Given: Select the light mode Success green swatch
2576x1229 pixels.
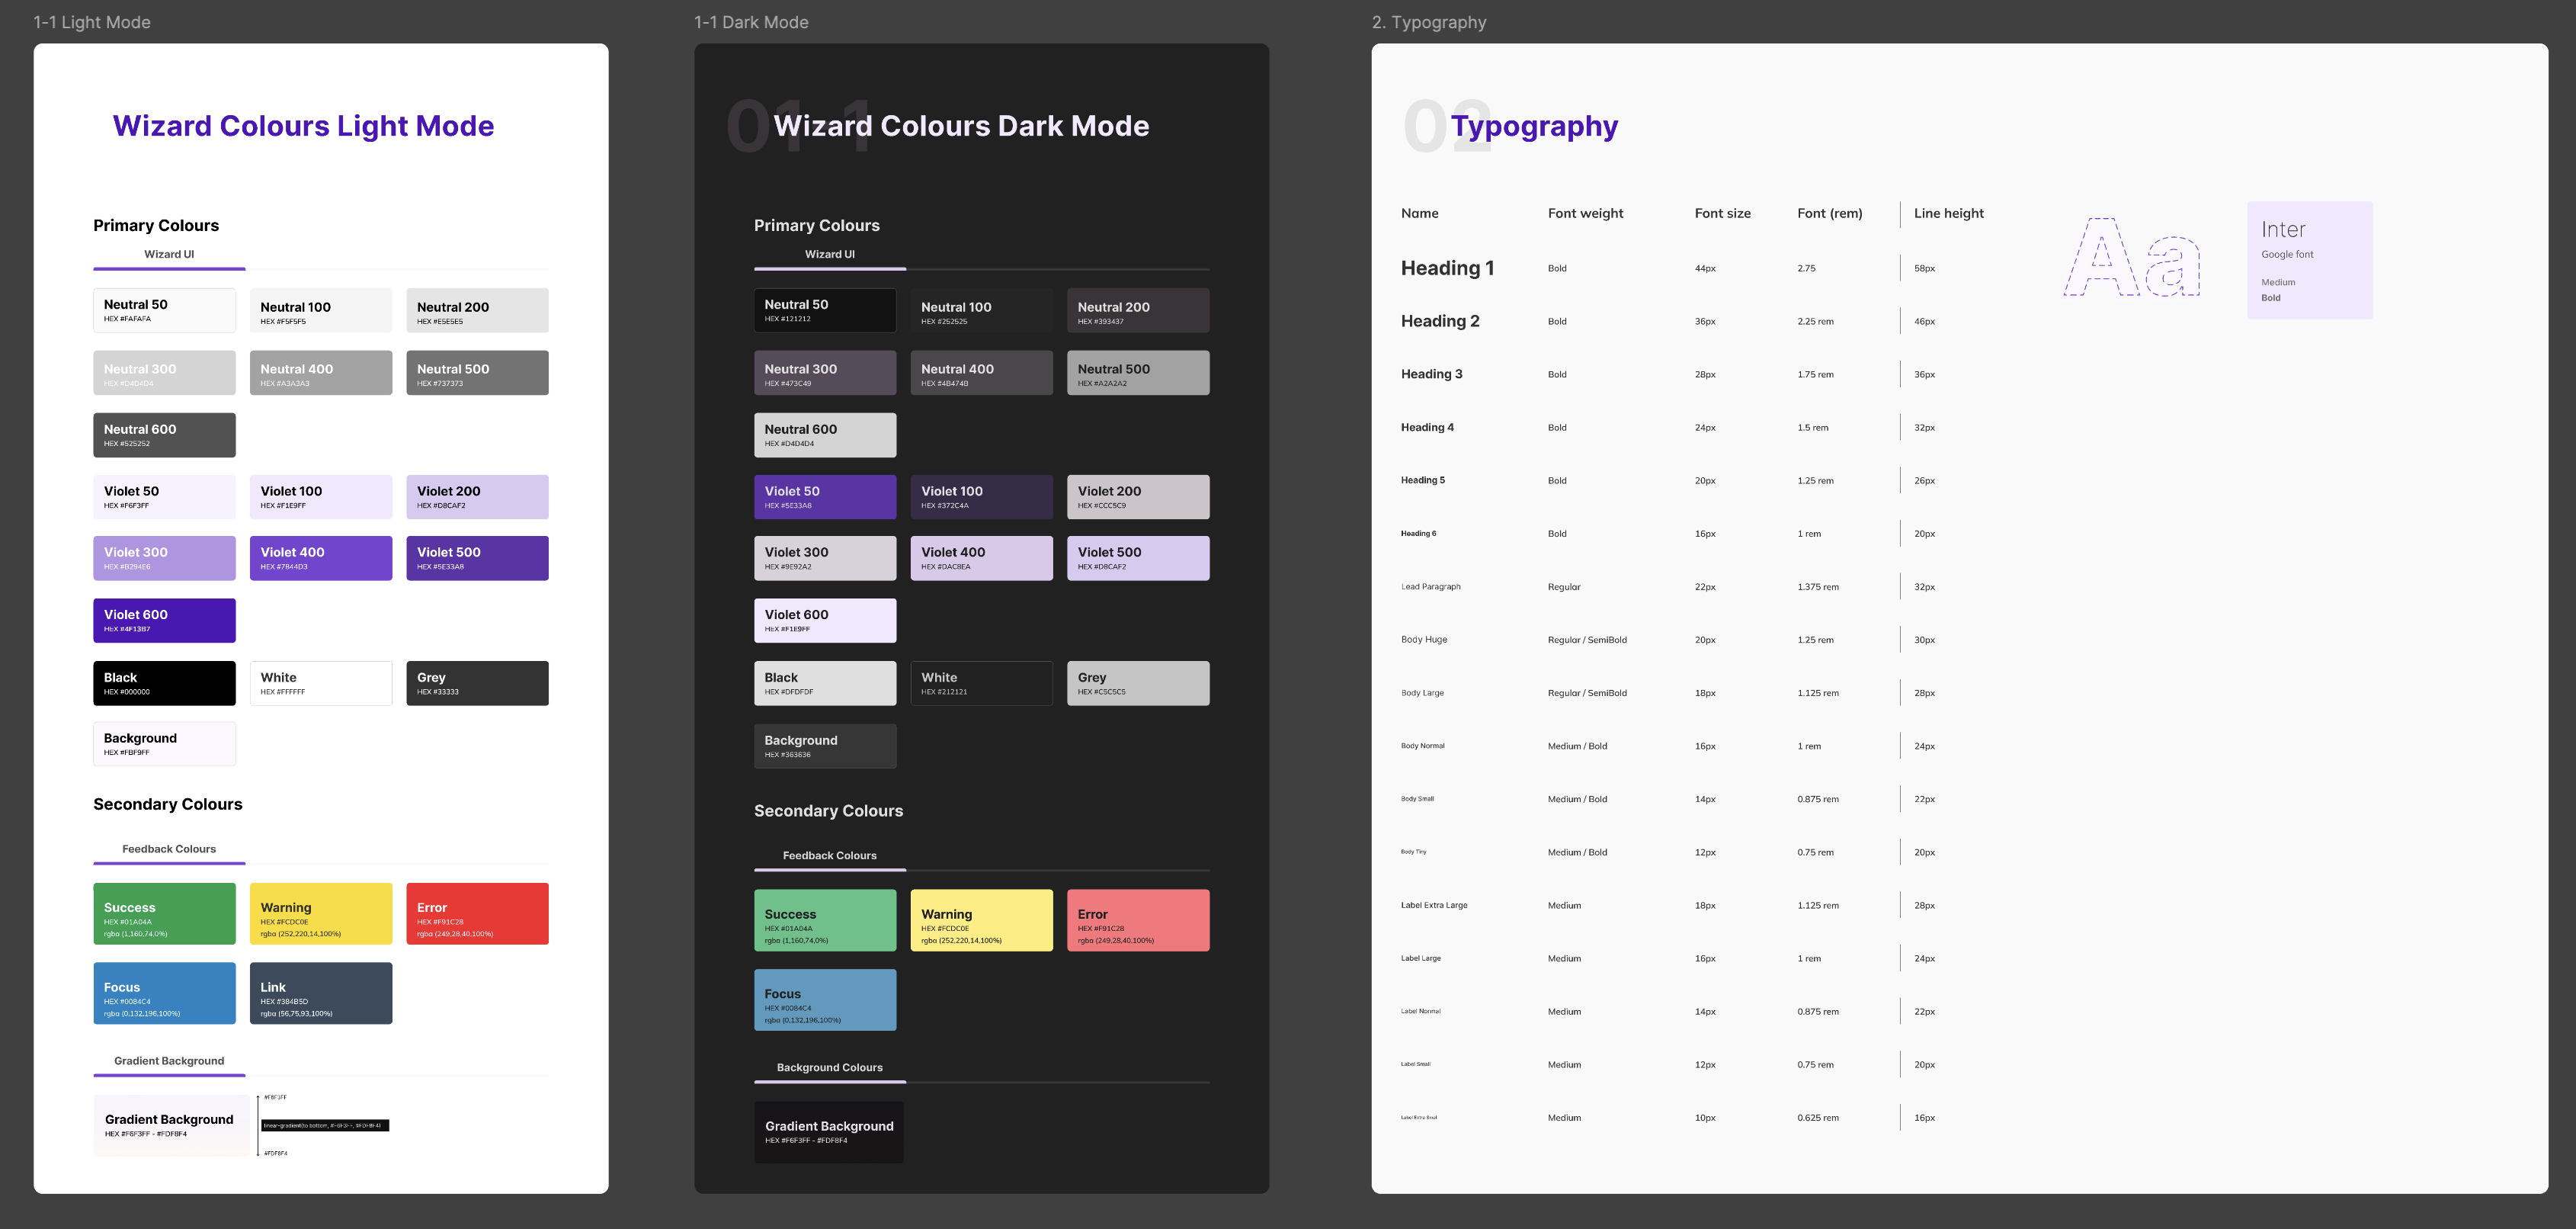Looking at the screenshot, I should 165,914.
